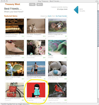Image resolution: width=99 pixels, height=105 pixels.
Task: Click the NEXT navigation button
Action: pos(40,4)
